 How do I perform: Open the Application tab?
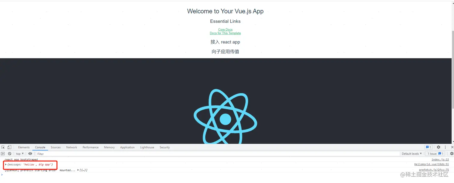coord(127,147)
